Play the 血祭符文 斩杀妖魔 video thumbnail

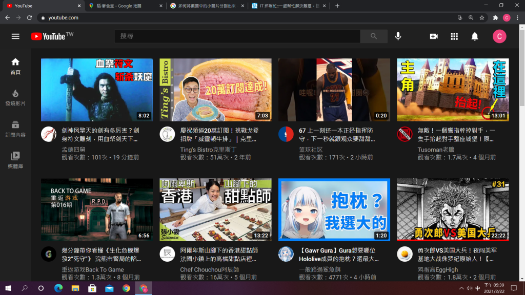pyautogui.click(x=97, y=90)
